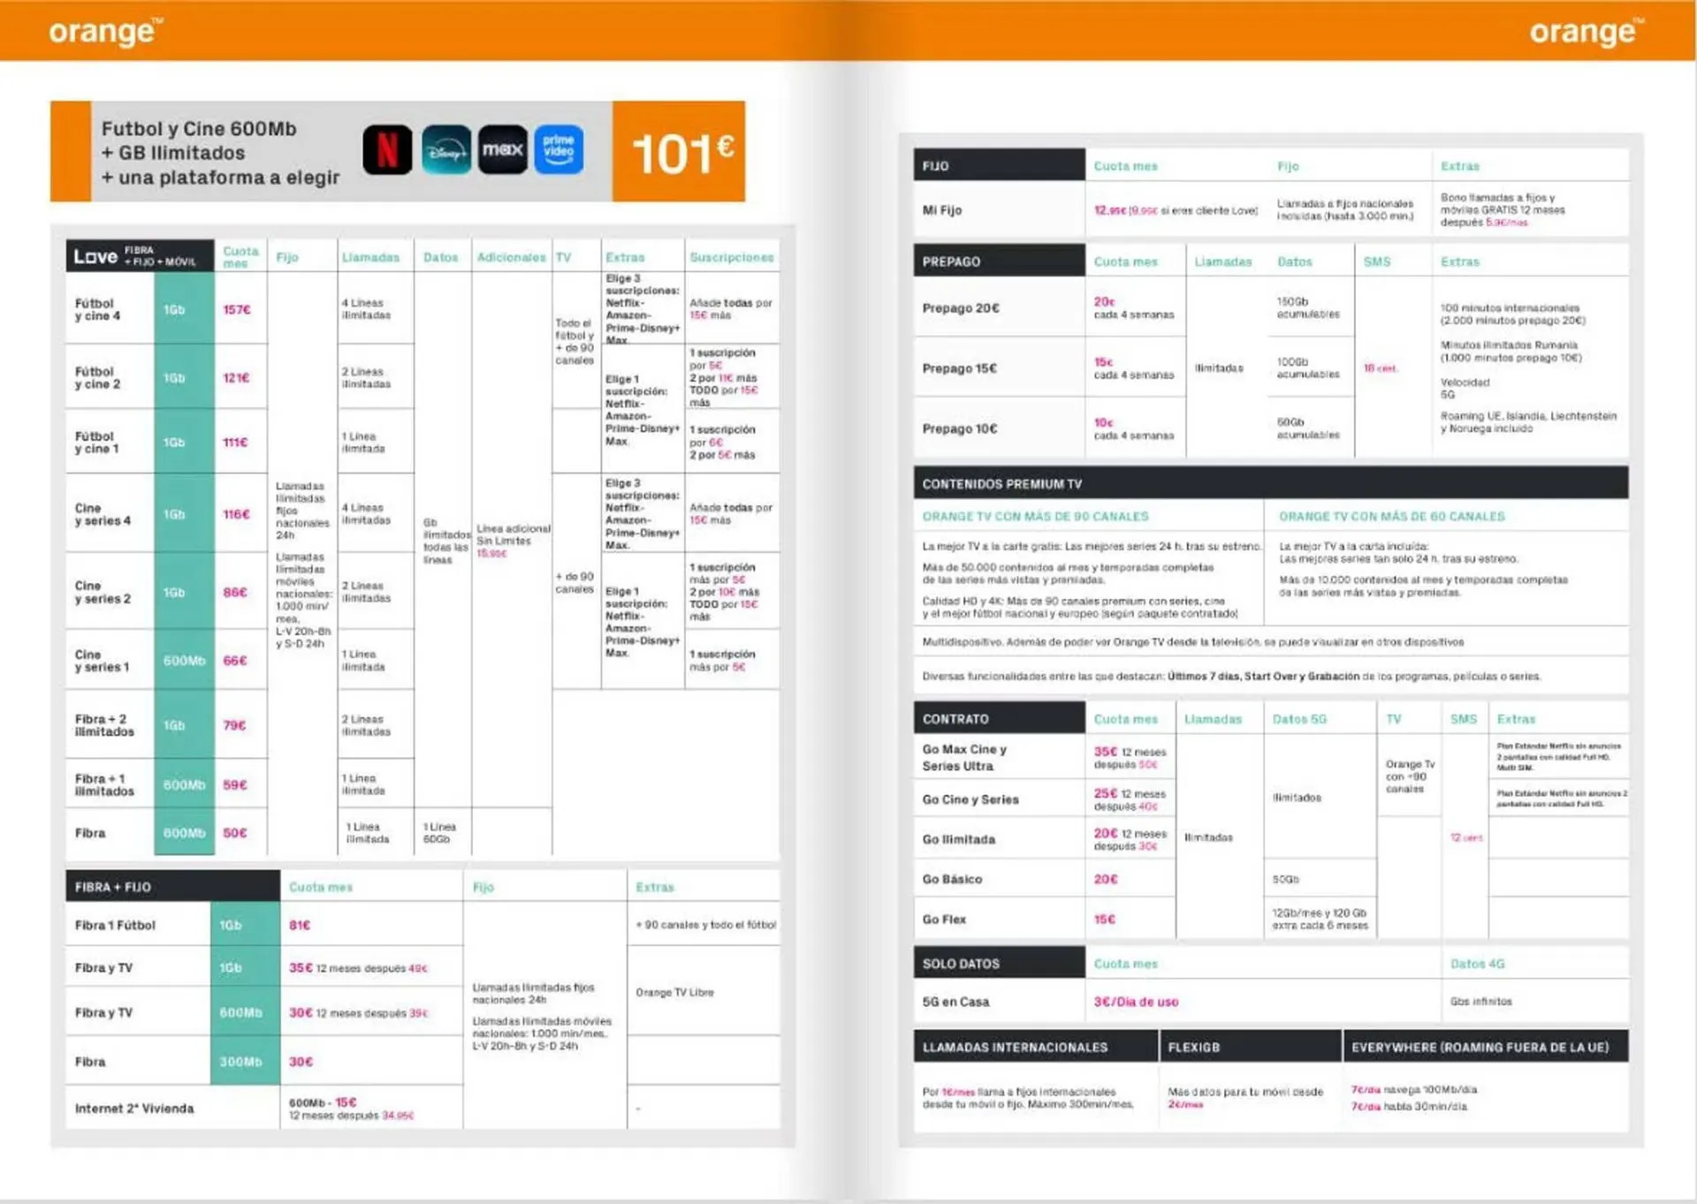The height and width of the screenshot is (1204, 1697).
Task: Click the Fútbol y cine 4 row label
Action: pyautogui.click(x=98, y=309)
